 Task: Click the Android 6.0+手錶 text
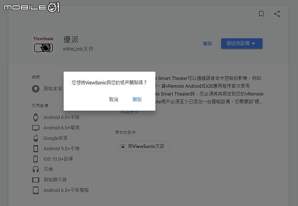(x=61, y=117)
